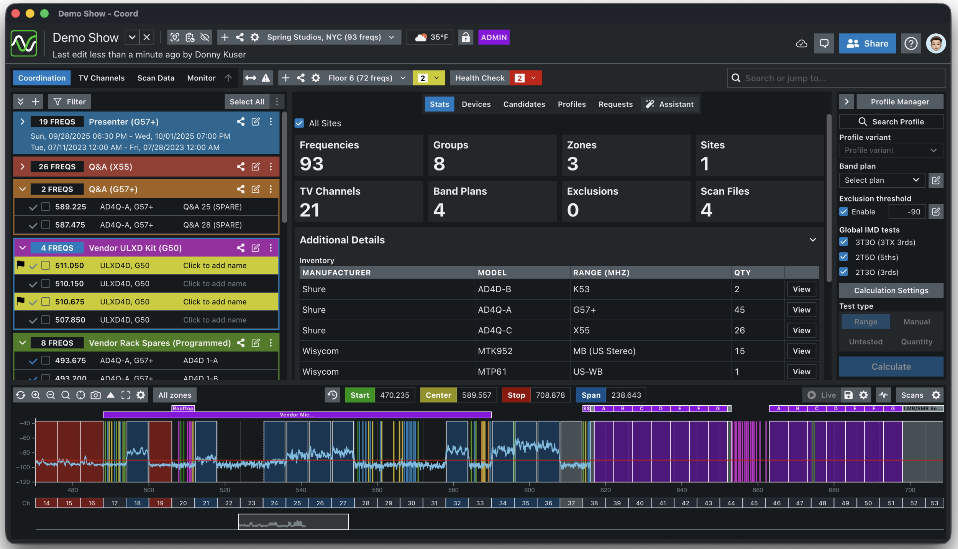The image size is (958, 549).
Task: Take a snapshot of the spectrum plot
Action: pos(95,395)
